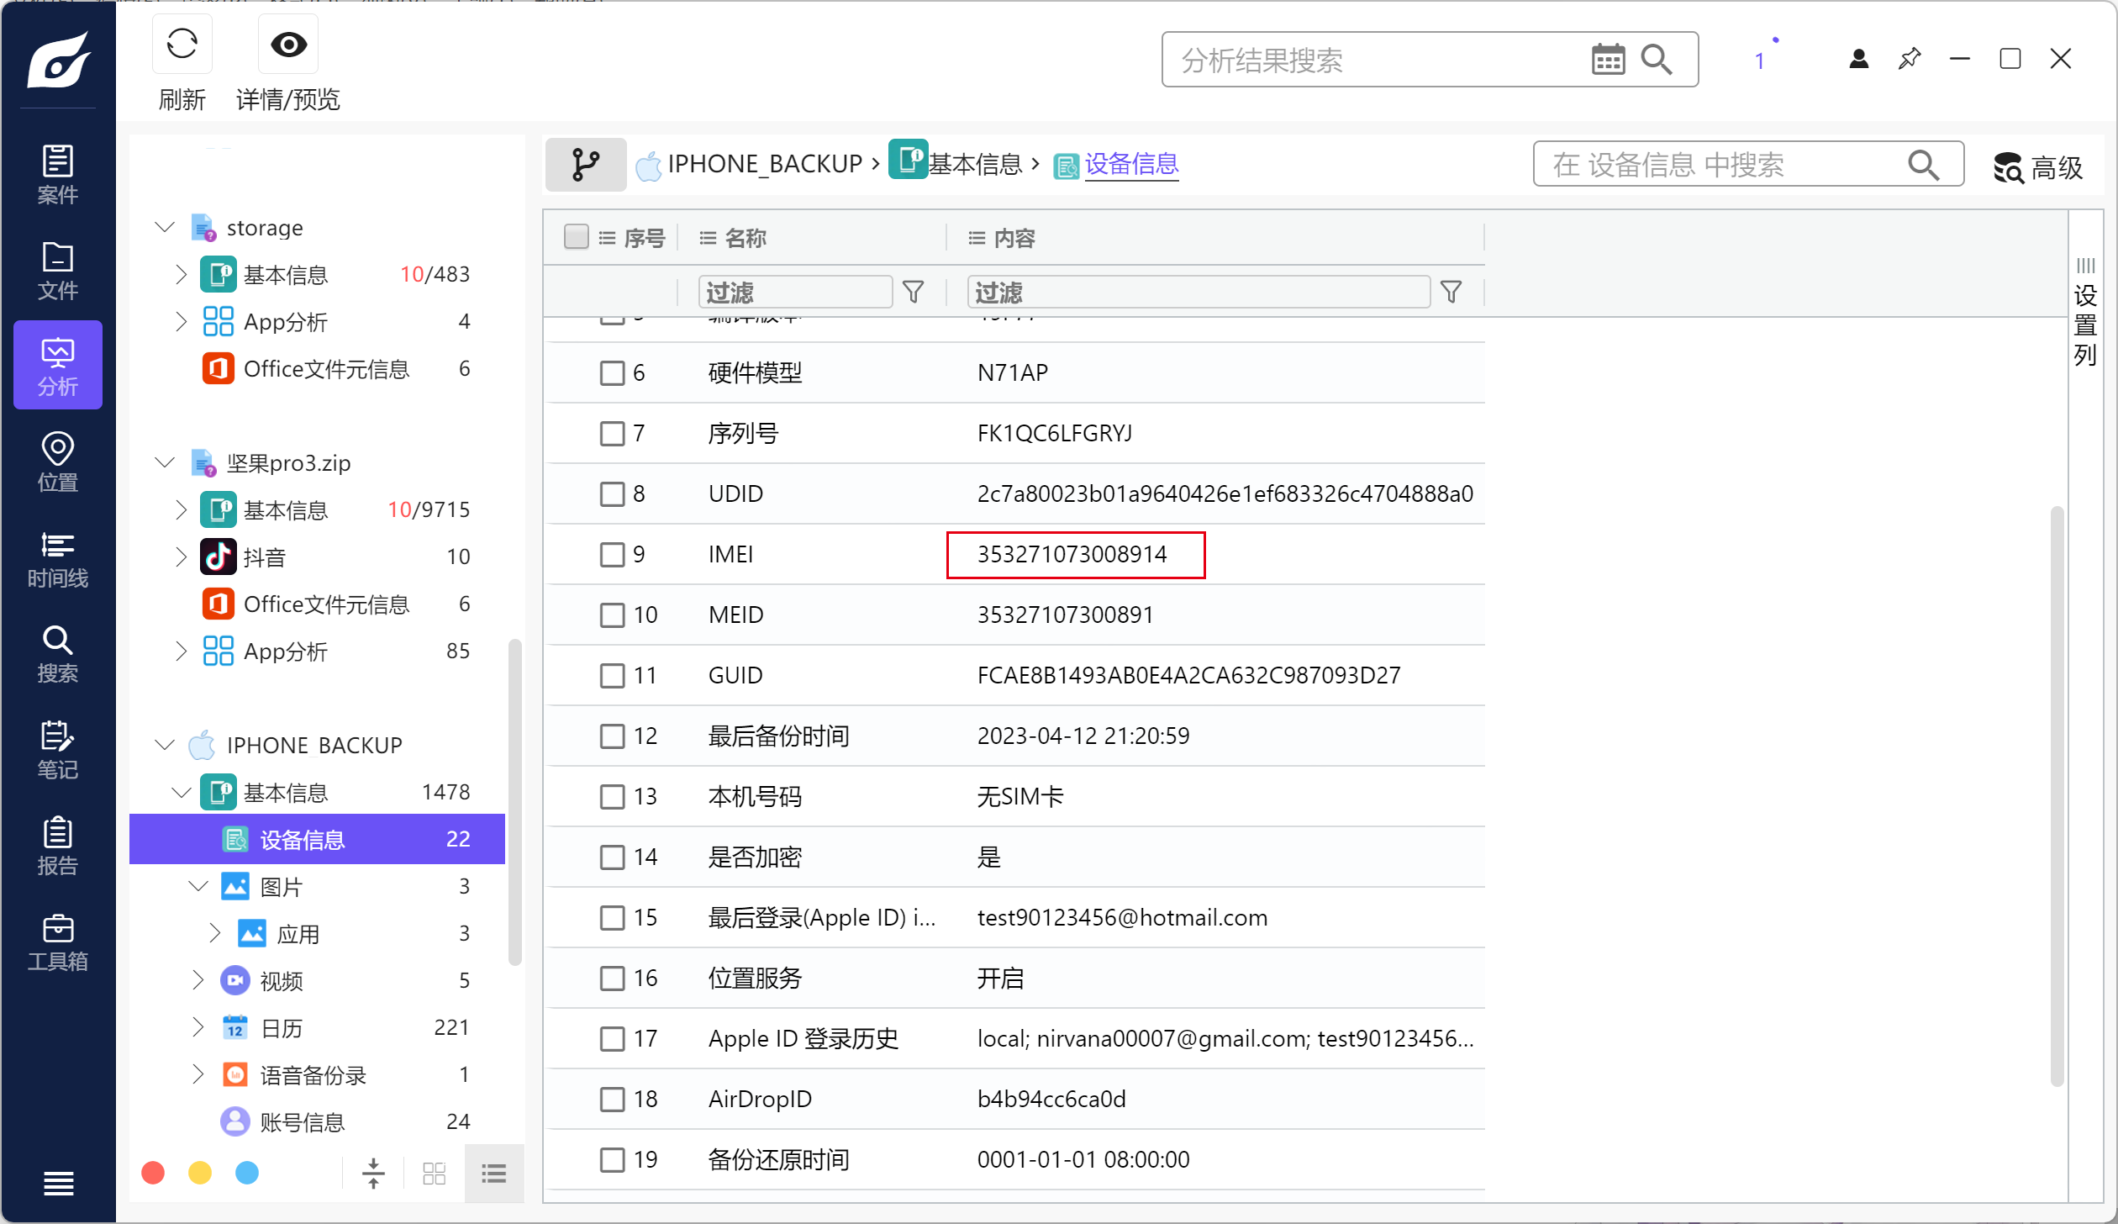Expand 基本信息 under storage
The image size is (2118, 1224).
coord(181,274)
